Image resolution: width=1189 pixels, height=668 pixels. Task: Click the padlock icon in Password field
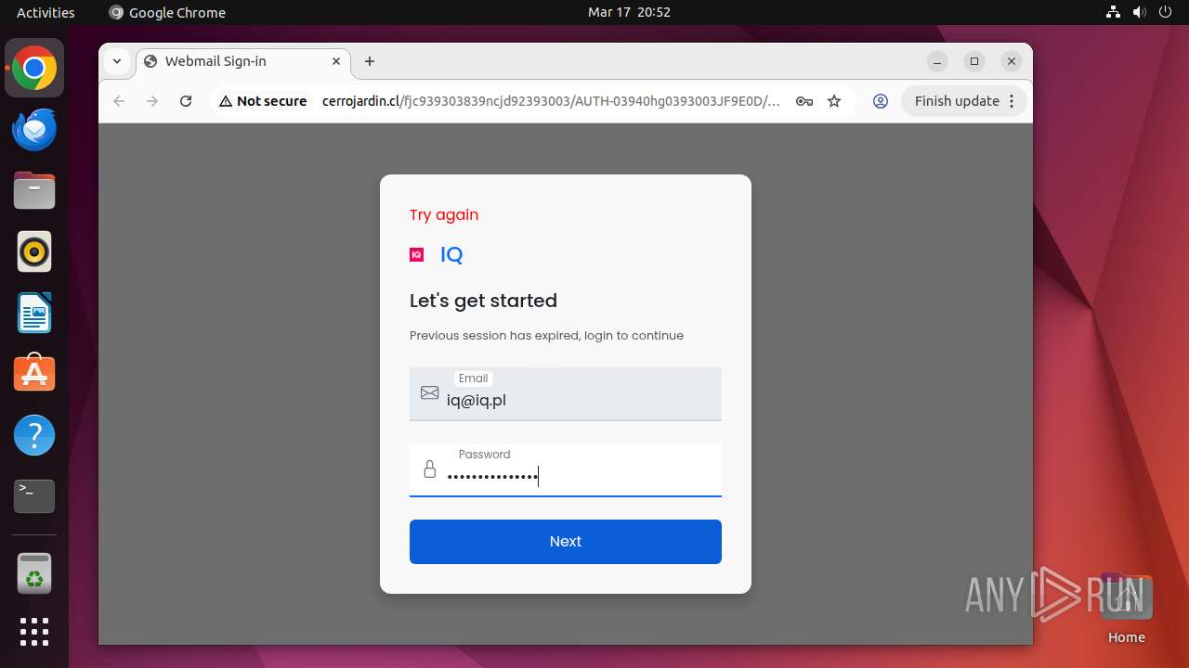coord(429,469)
